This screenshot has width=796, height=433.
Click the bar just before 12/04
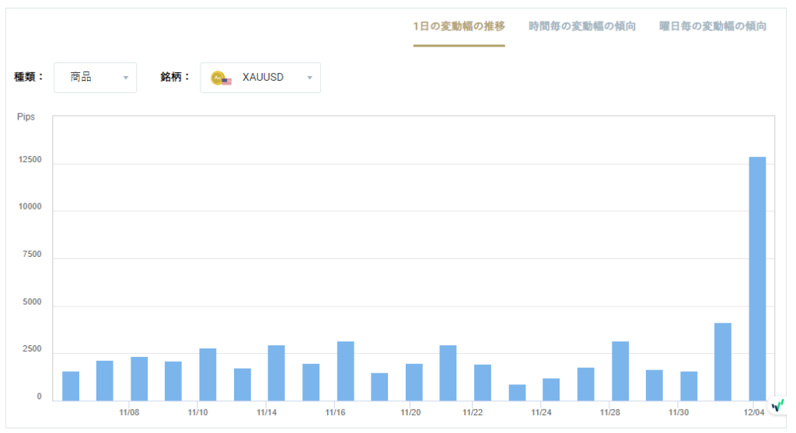pos(723,362)
